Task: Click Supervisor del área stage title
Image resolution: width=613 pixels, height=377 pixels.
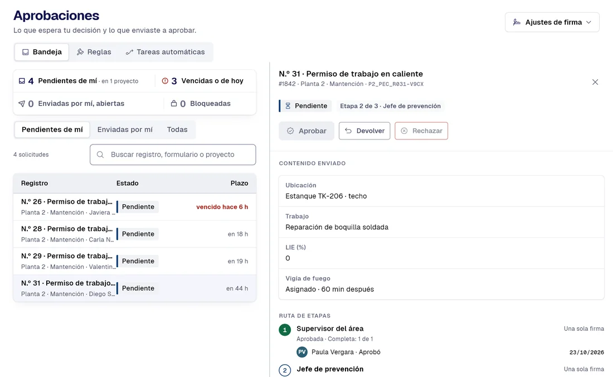Action: (x=330, y=328)
